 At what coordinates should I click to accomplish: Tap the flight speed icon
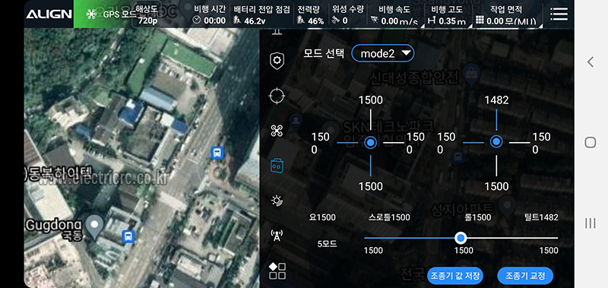click(x=374, y=20)
